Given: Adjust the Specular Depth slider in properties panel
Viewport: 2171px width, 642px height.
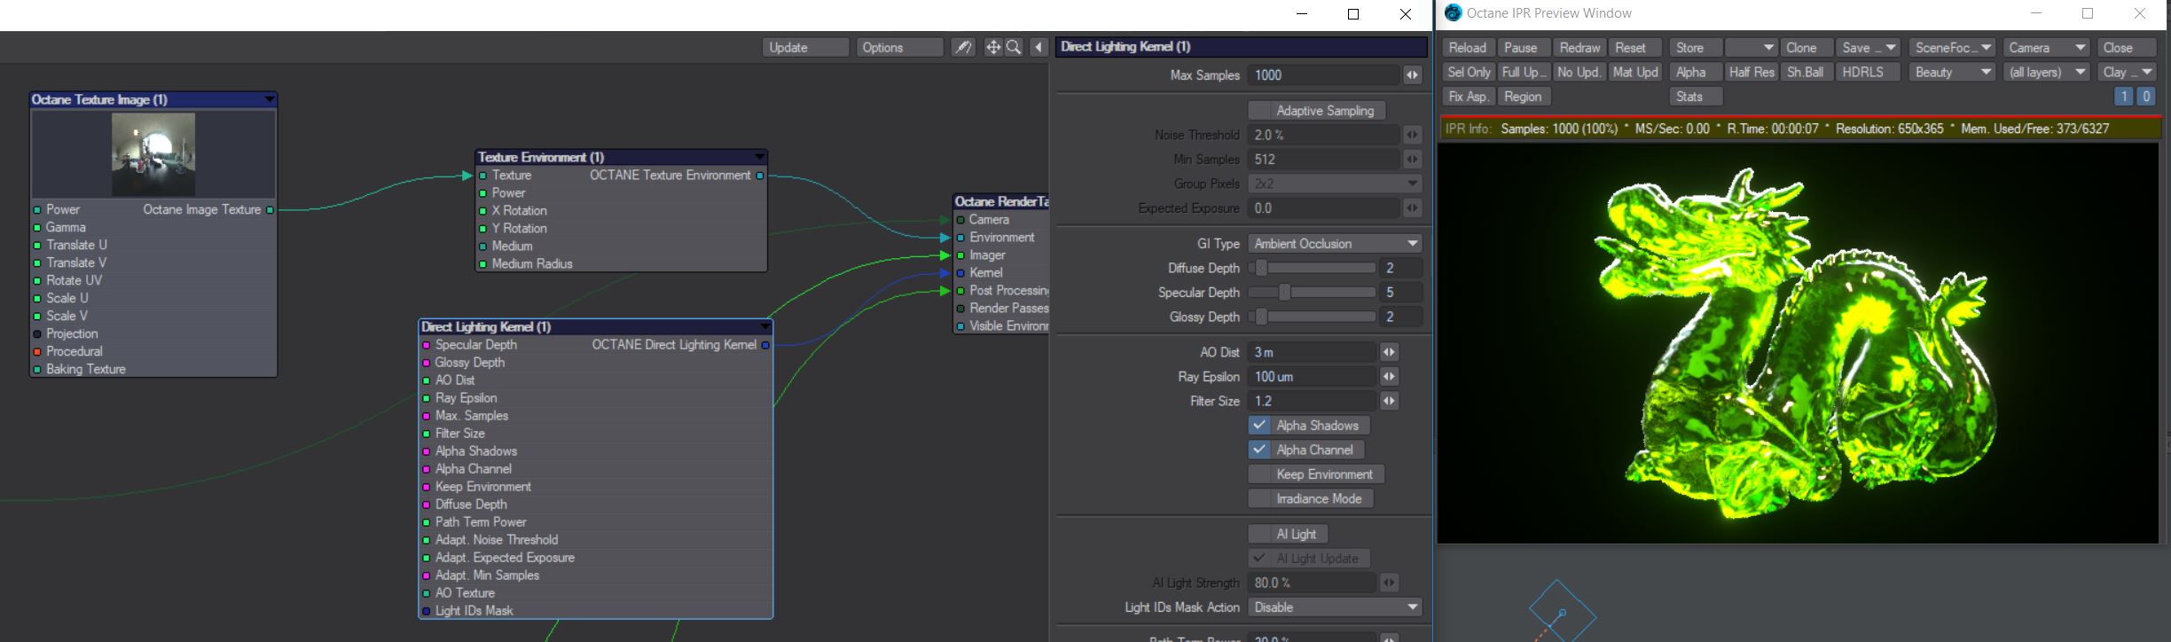Looking at the screenshot, I should tap(1312, 293).
